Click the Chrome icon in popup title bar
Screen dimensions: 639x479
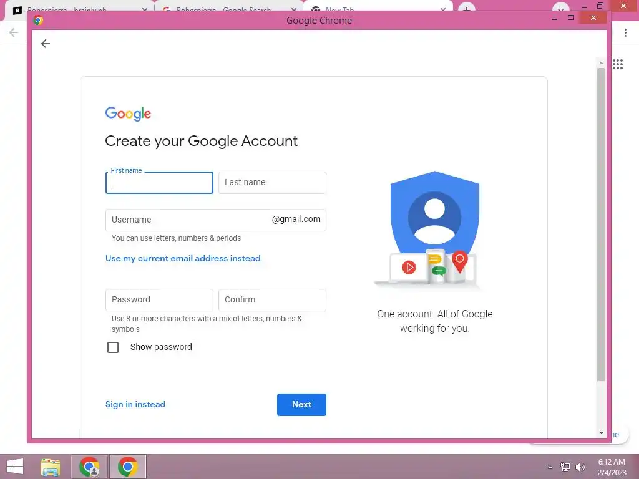pos(38,21)
